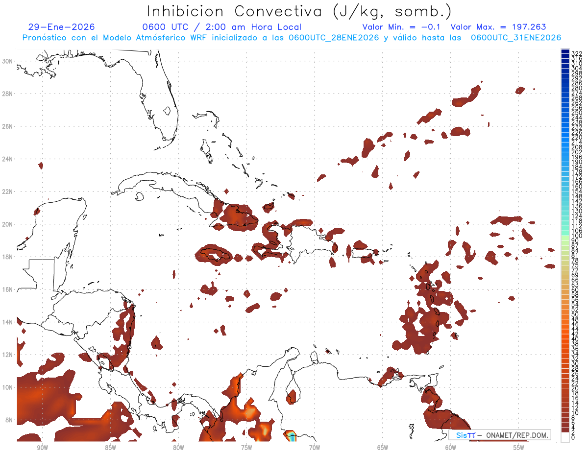The image size is (588, 454).
Task: Click the 18N latitude label
Action: click(x=7, y=257)
